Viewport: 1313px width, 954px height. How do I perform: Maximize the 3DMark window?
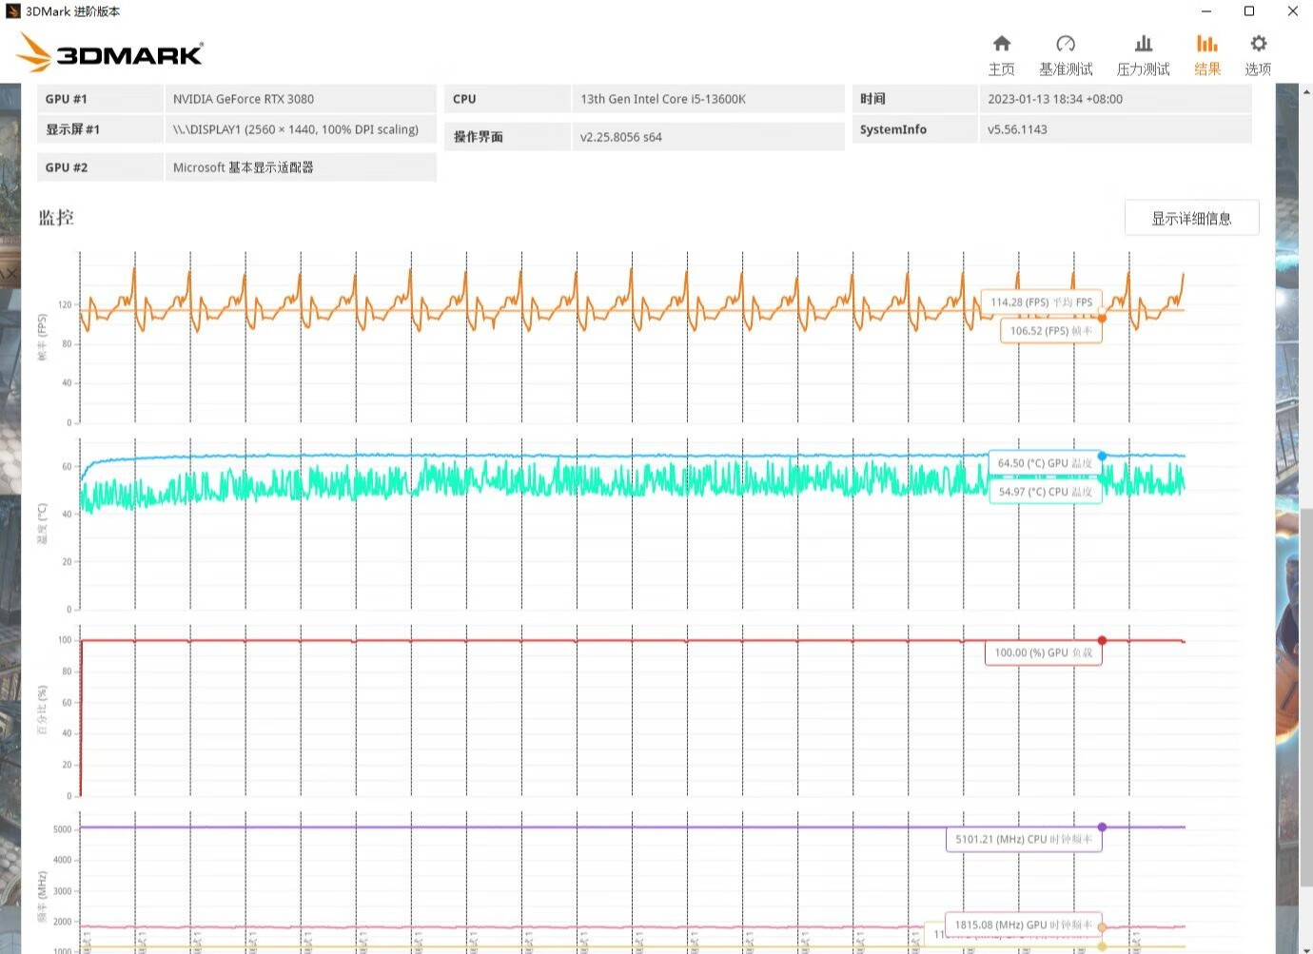pos(1249,11)
